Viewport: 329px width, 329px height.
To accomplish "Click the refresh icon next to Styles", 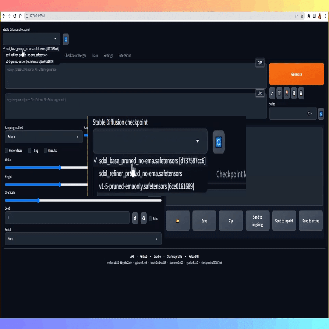I will coord(321,114).
